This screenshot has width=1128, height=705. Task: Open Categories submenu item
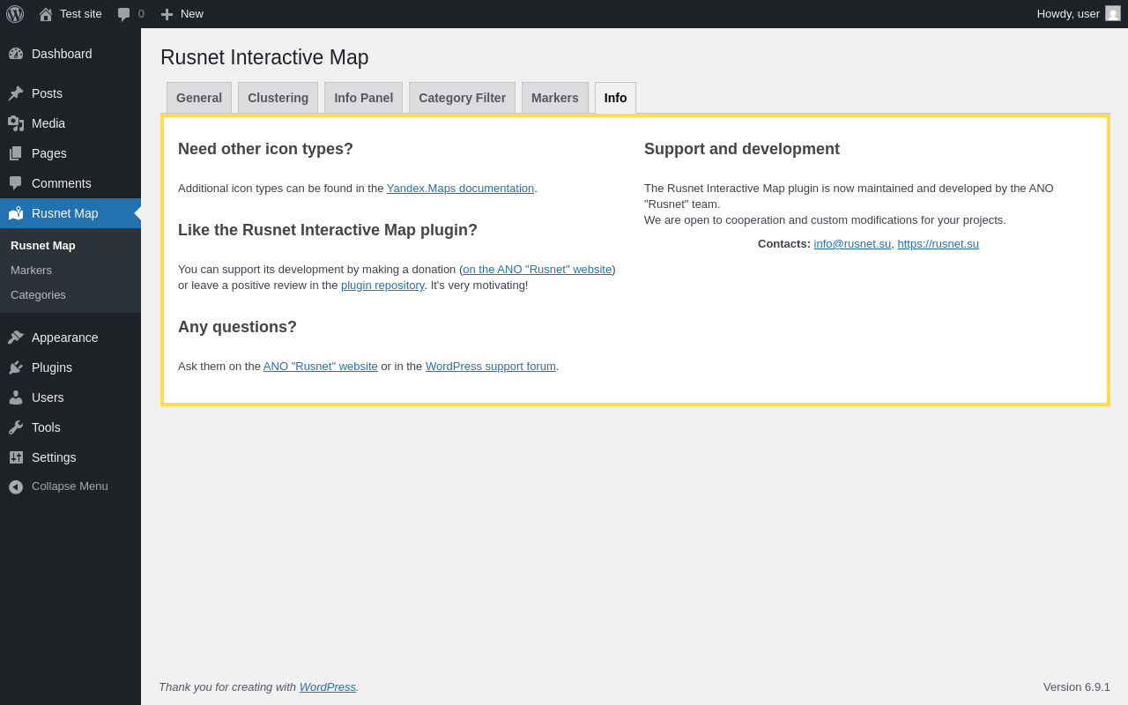tap(38, 295)
